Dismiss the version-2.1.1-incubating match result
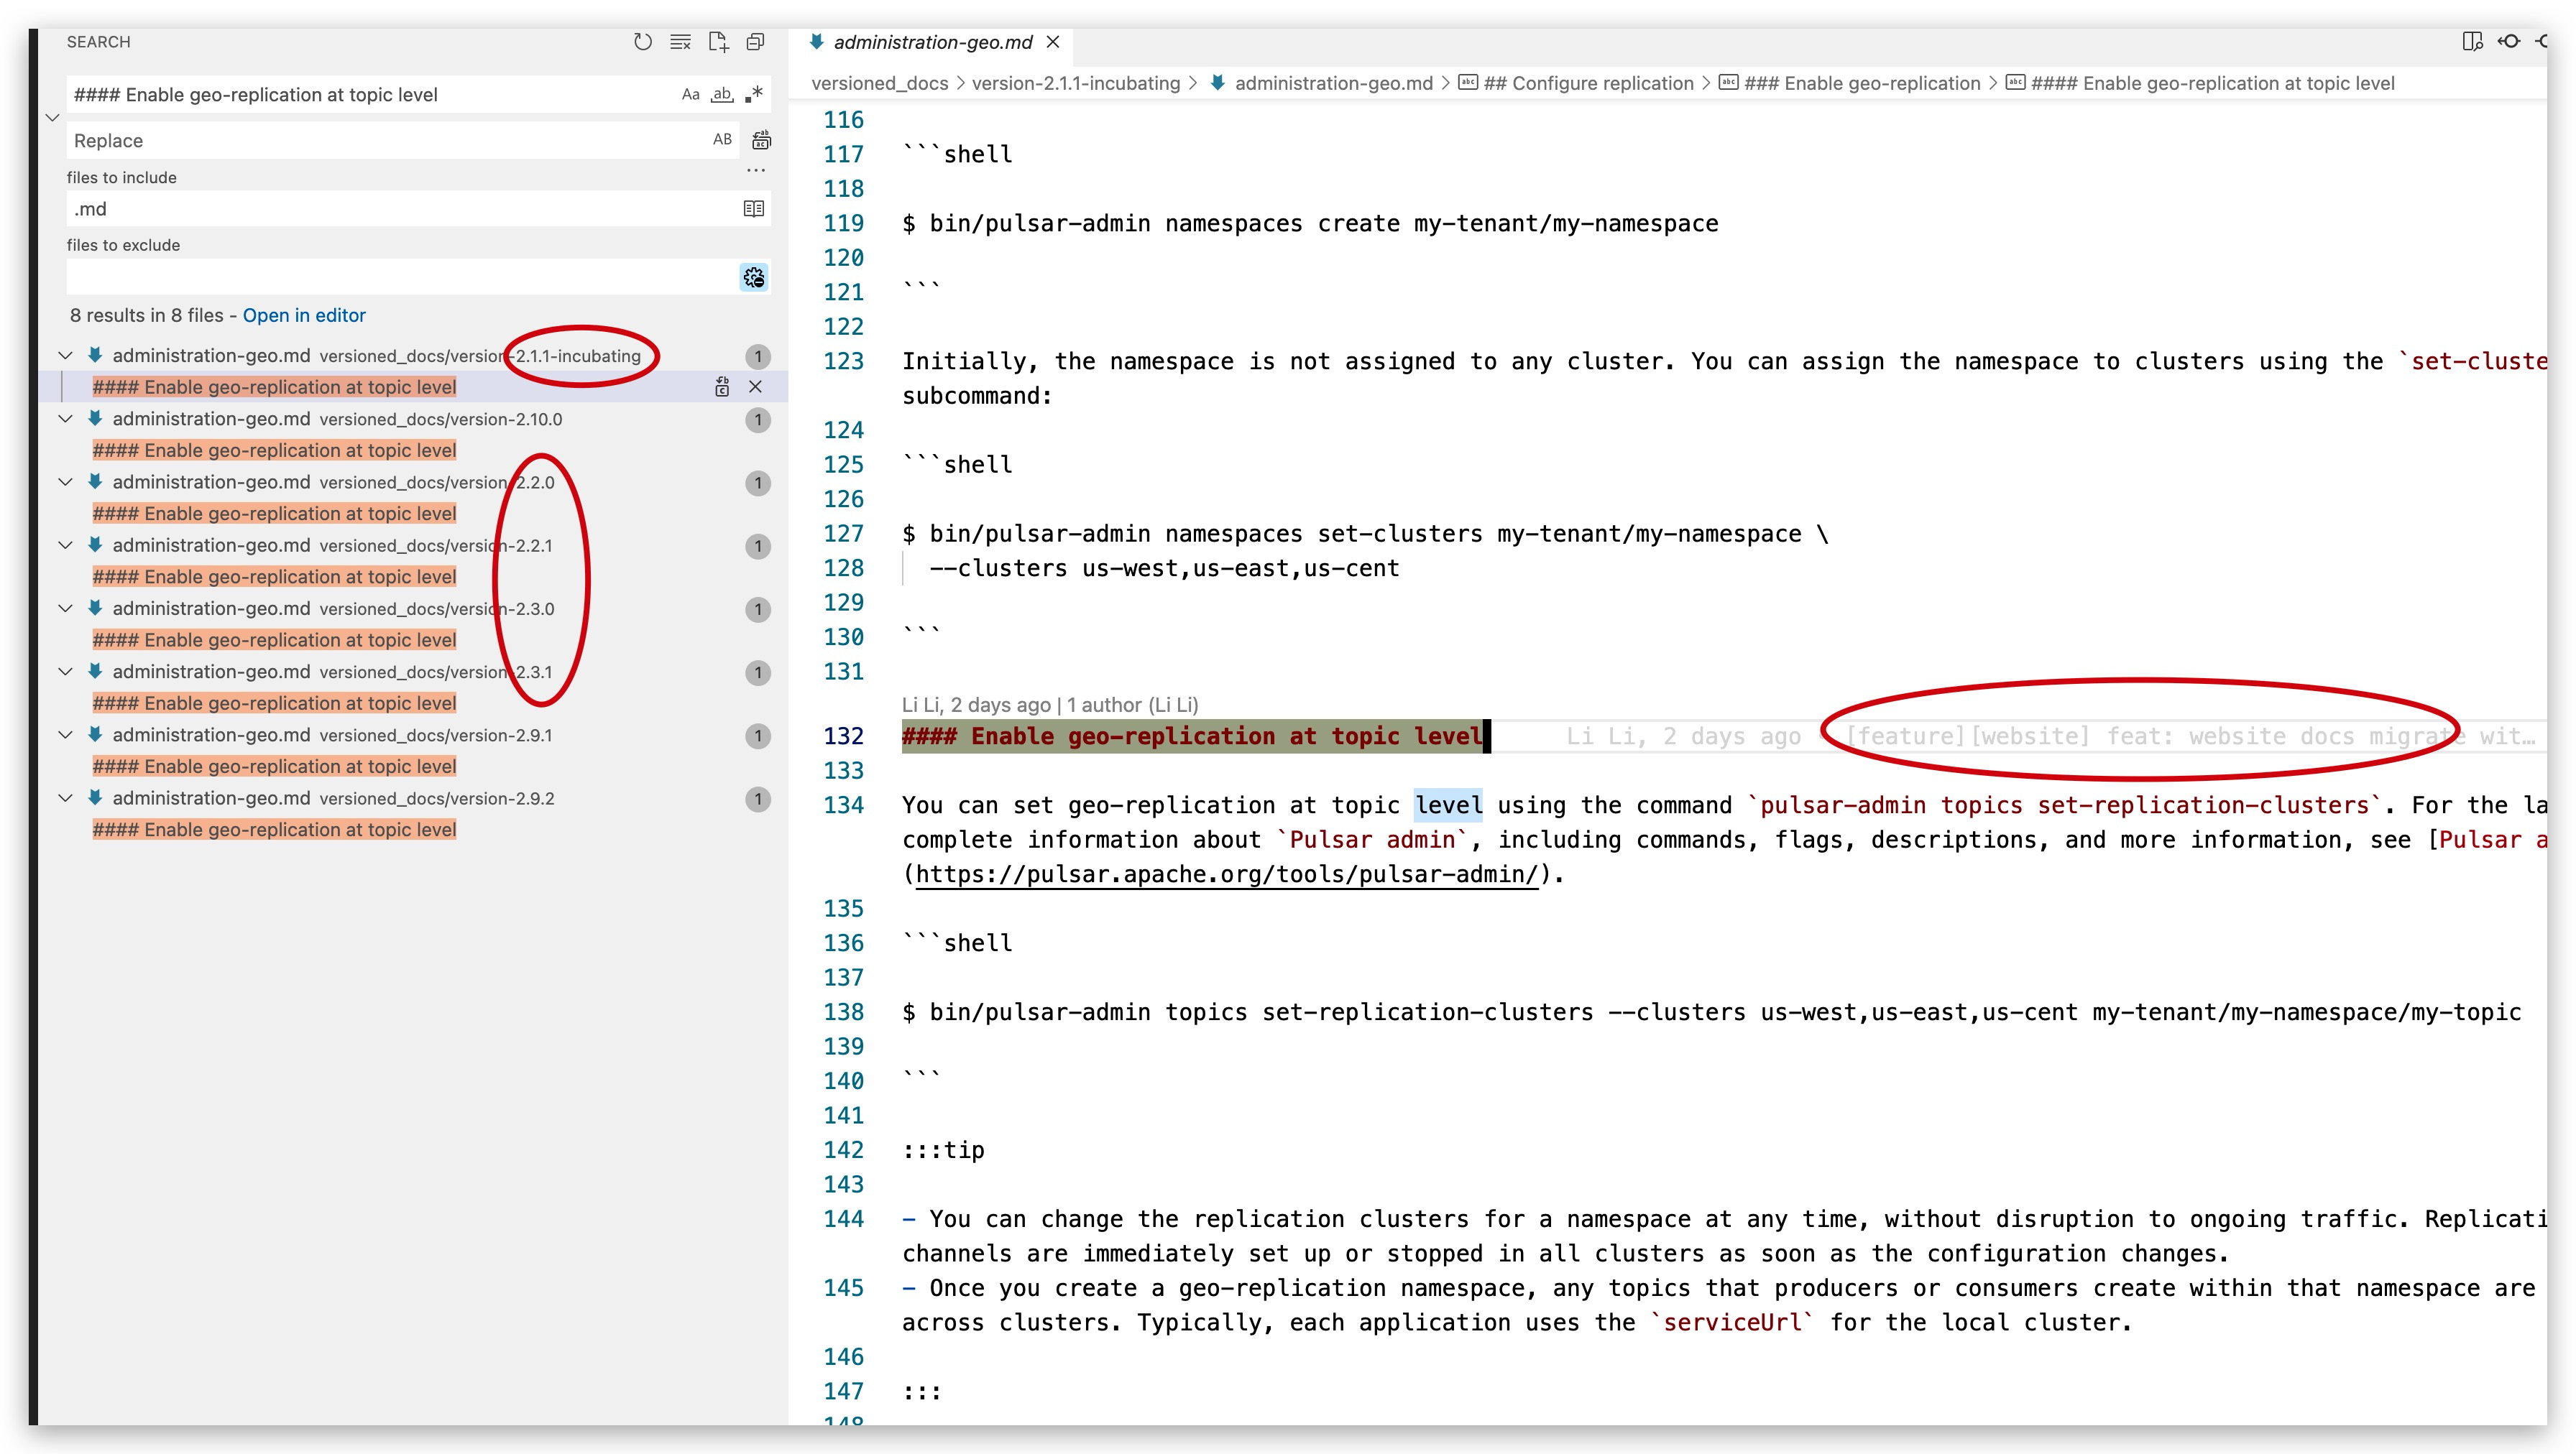This screenshot has height=1454, width=2576. click(756, 386)
